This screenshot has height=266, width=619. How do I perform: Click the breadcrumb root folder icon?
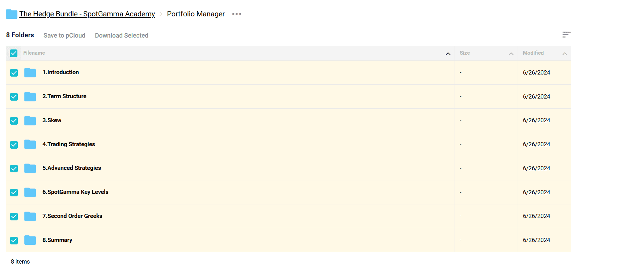point(11,14)
